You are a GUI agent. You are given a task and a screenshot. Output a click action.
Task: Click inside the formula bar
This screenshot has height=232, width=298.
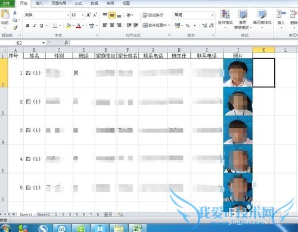tap(184, 43)
